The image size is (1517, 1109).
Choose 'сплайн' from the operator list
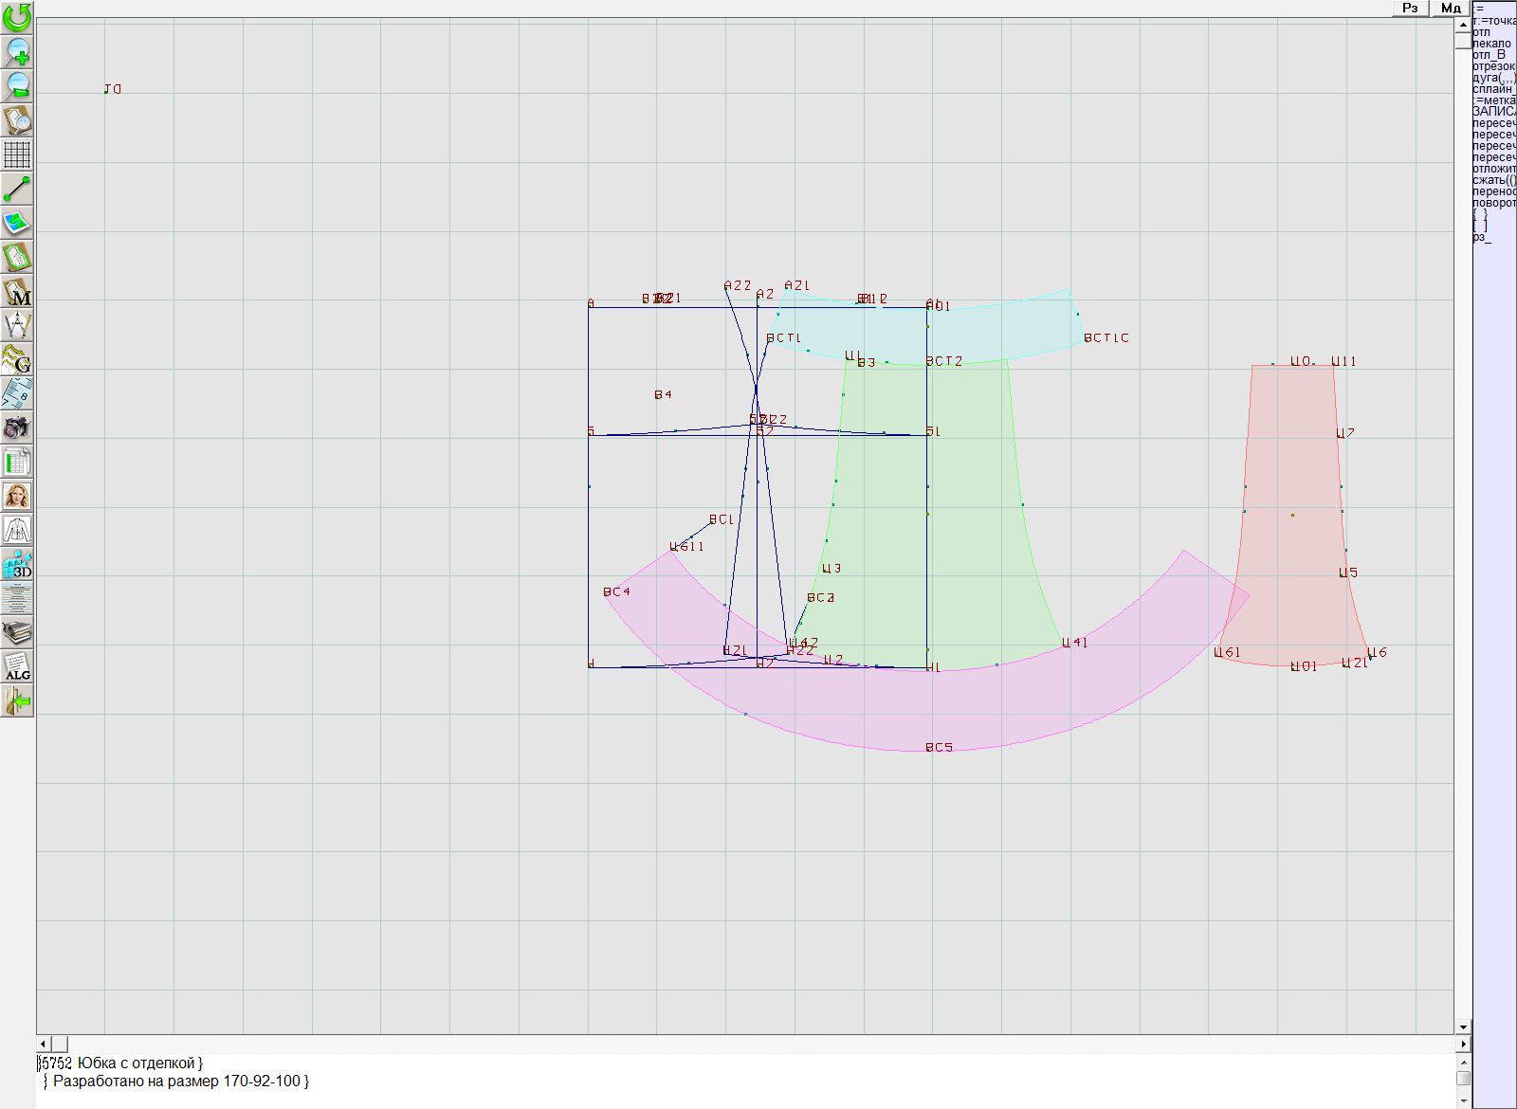point(1492,89)
